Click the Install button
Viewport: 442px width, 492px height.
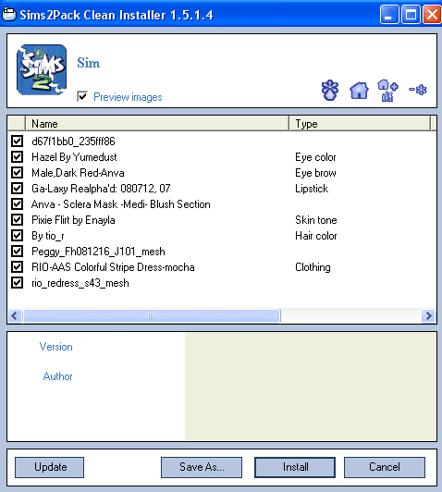click(295, 467)
